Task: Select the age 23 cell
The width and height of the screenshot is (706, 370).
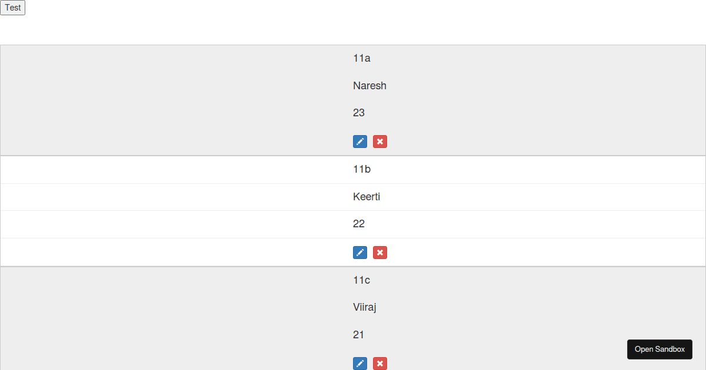Action: (359, 113)
